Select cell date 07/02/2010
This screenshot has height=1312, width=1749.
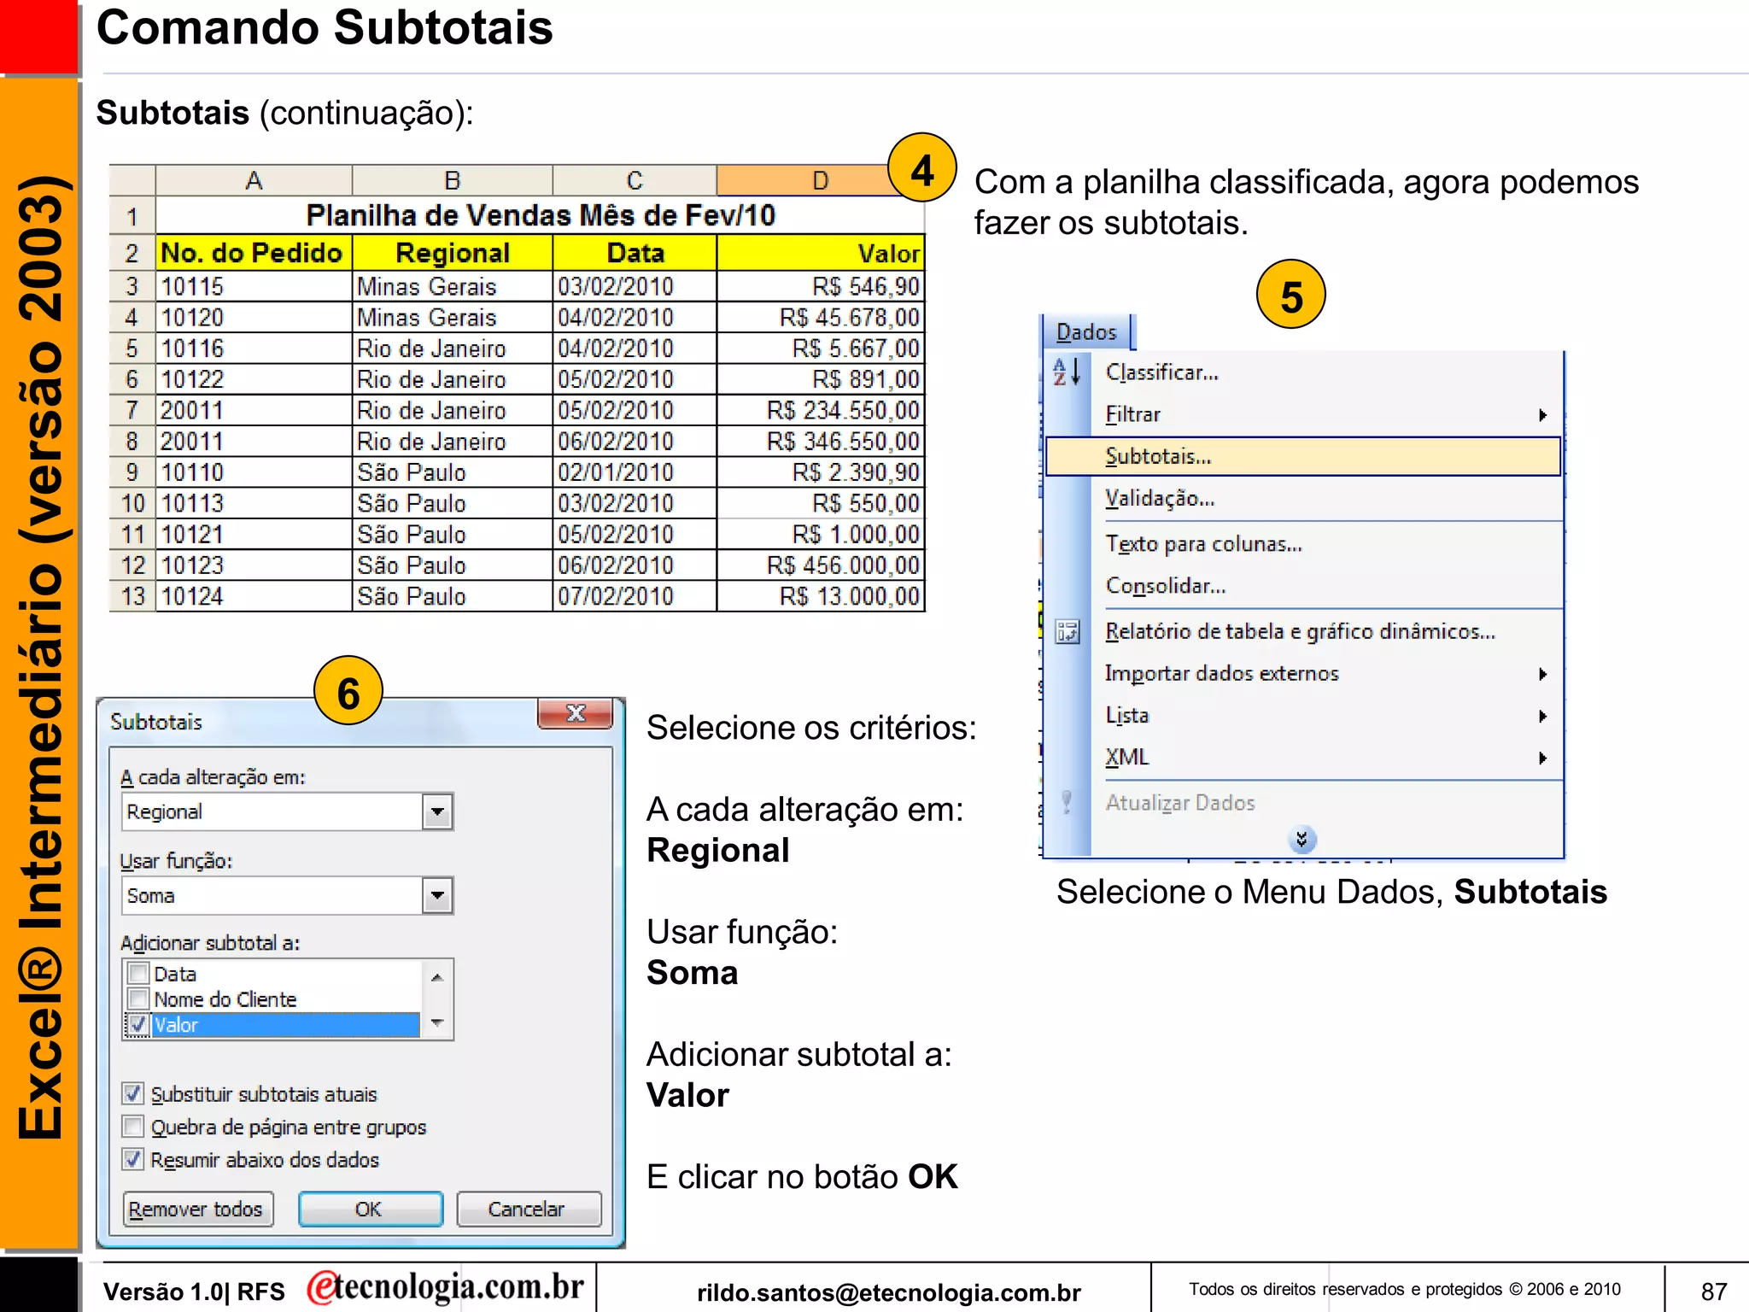(x=635, y=596)
